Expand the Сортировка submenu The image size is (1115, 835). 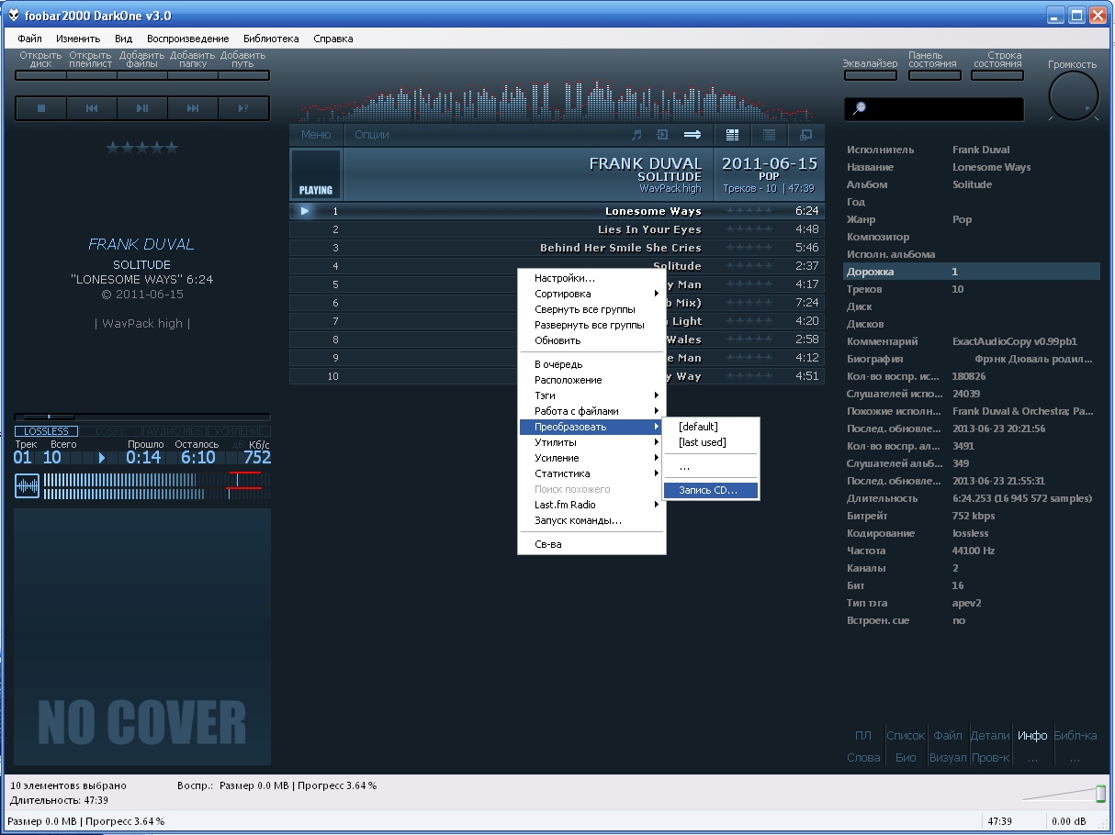point(591,294)
